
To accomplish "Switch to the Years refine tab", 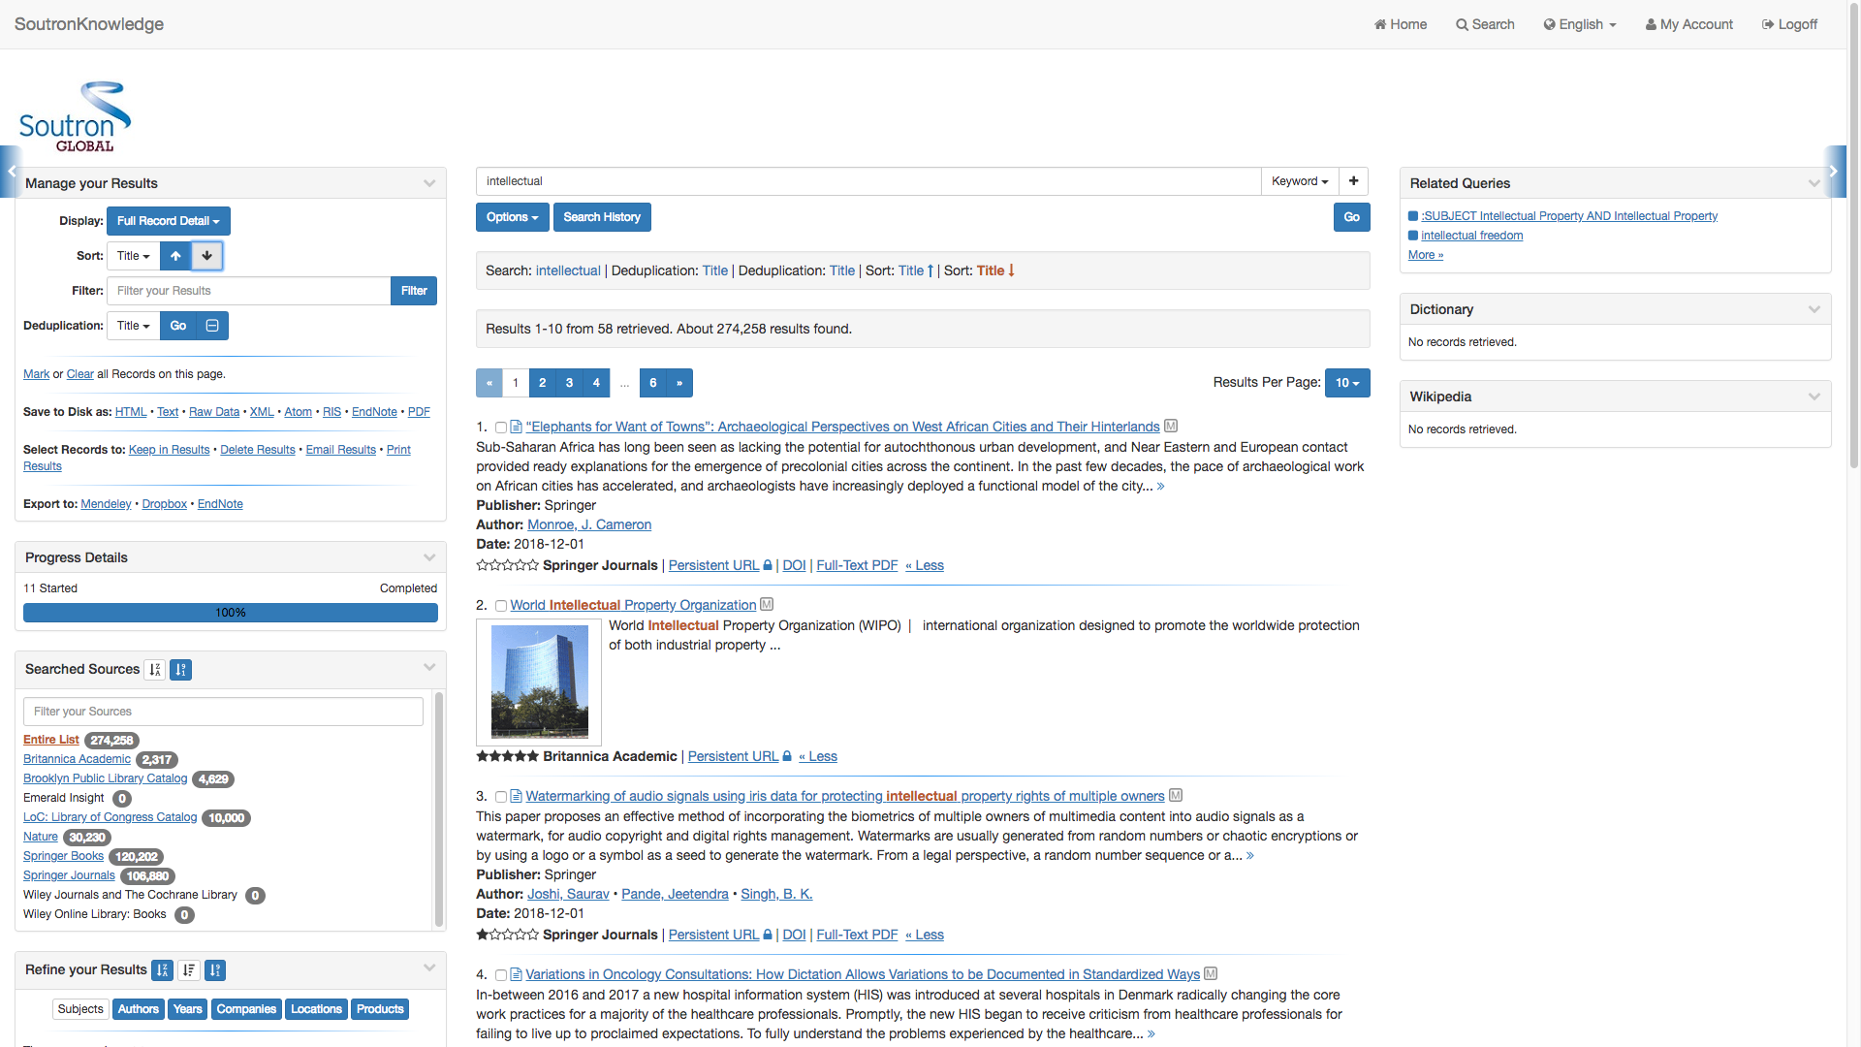I will (187, 1009).
